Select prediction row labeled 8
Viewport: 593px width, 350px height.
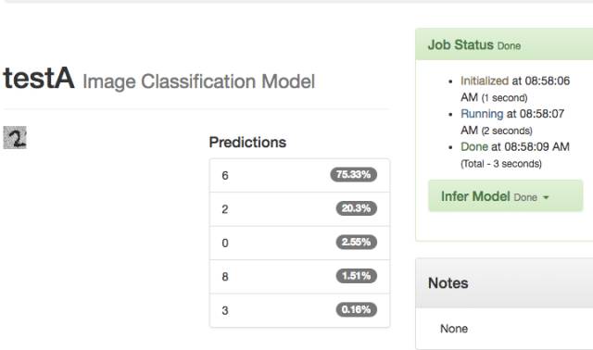tap(299, 277)
